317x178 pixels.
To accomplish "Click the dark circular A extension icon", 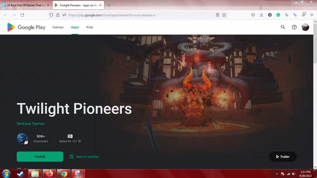I will (x=270, y=15).
